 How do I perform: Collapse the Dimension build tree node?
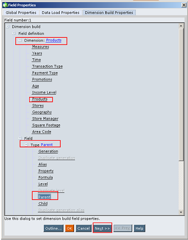[8, 27]
